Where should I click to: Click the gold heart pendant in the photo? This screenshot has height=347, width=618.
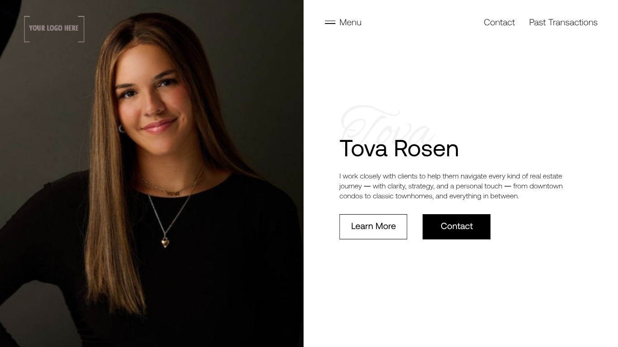165,243
